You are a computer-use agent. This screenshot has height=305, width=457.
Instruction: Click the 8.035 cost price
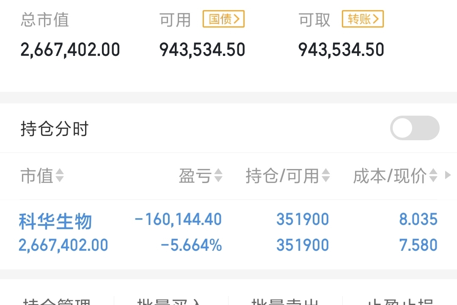[418, 219]
